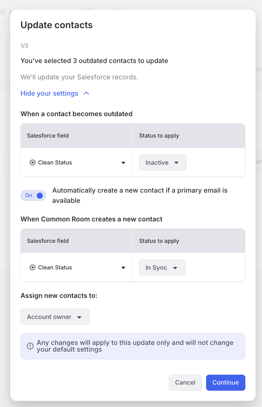Screen dimensions: 262x407
Task: Click the Assign new contacts to label
Action: click(x=59, y=296)
